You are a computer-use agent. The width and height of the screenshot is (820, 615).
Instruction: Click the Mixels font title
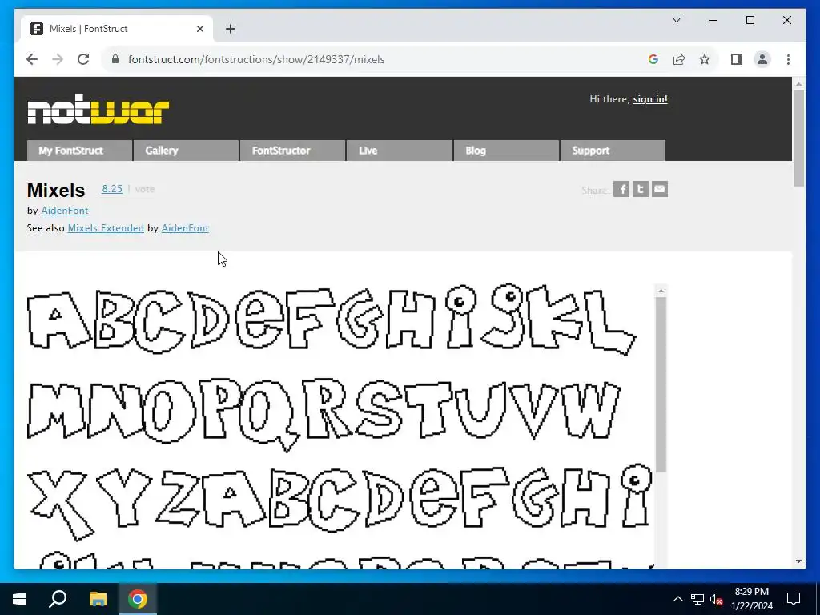coord(56,191)
